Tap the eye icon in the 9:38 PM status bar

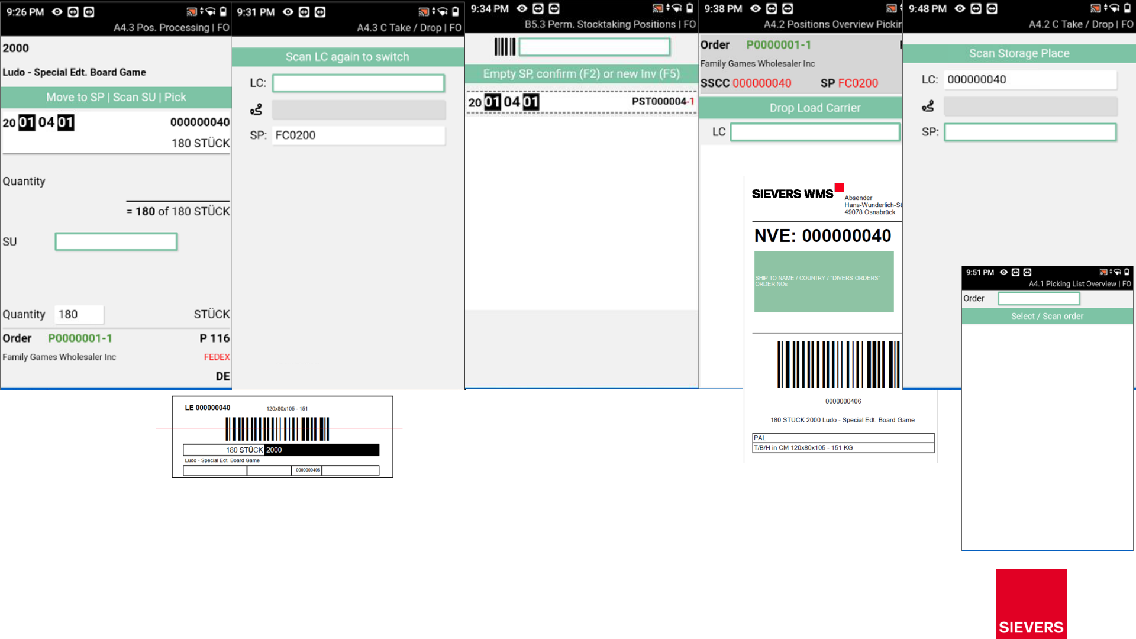(x=756, y=9)
